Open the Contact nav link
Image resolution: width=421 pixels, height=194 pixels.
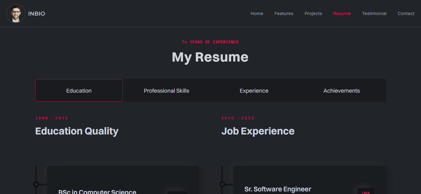pyautogui.click(x=406, y=14)
